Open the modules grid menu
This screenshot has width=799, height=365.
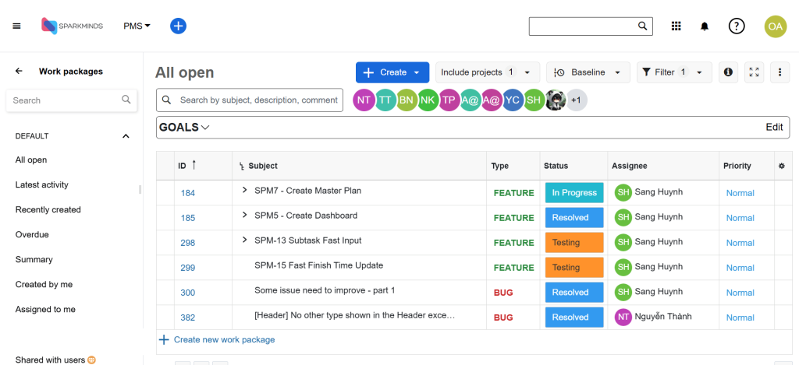coord(676,26)
